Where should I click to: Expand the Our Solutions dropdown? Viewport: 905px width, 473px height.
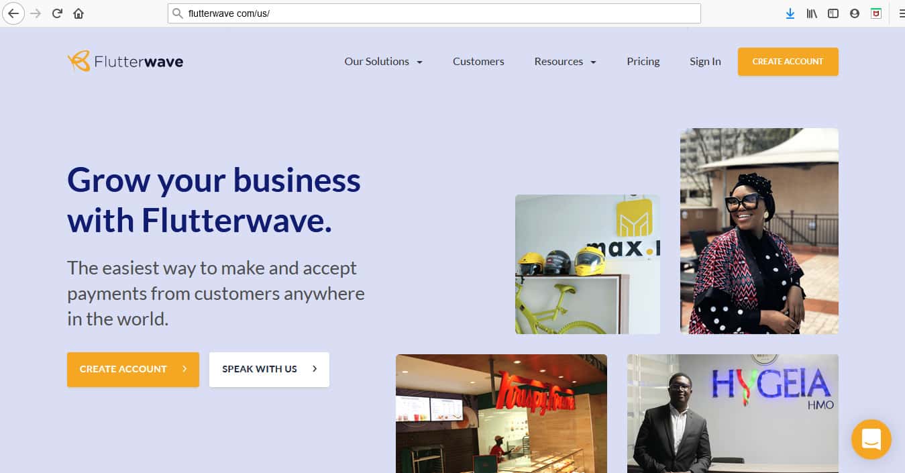click(384, 62)
